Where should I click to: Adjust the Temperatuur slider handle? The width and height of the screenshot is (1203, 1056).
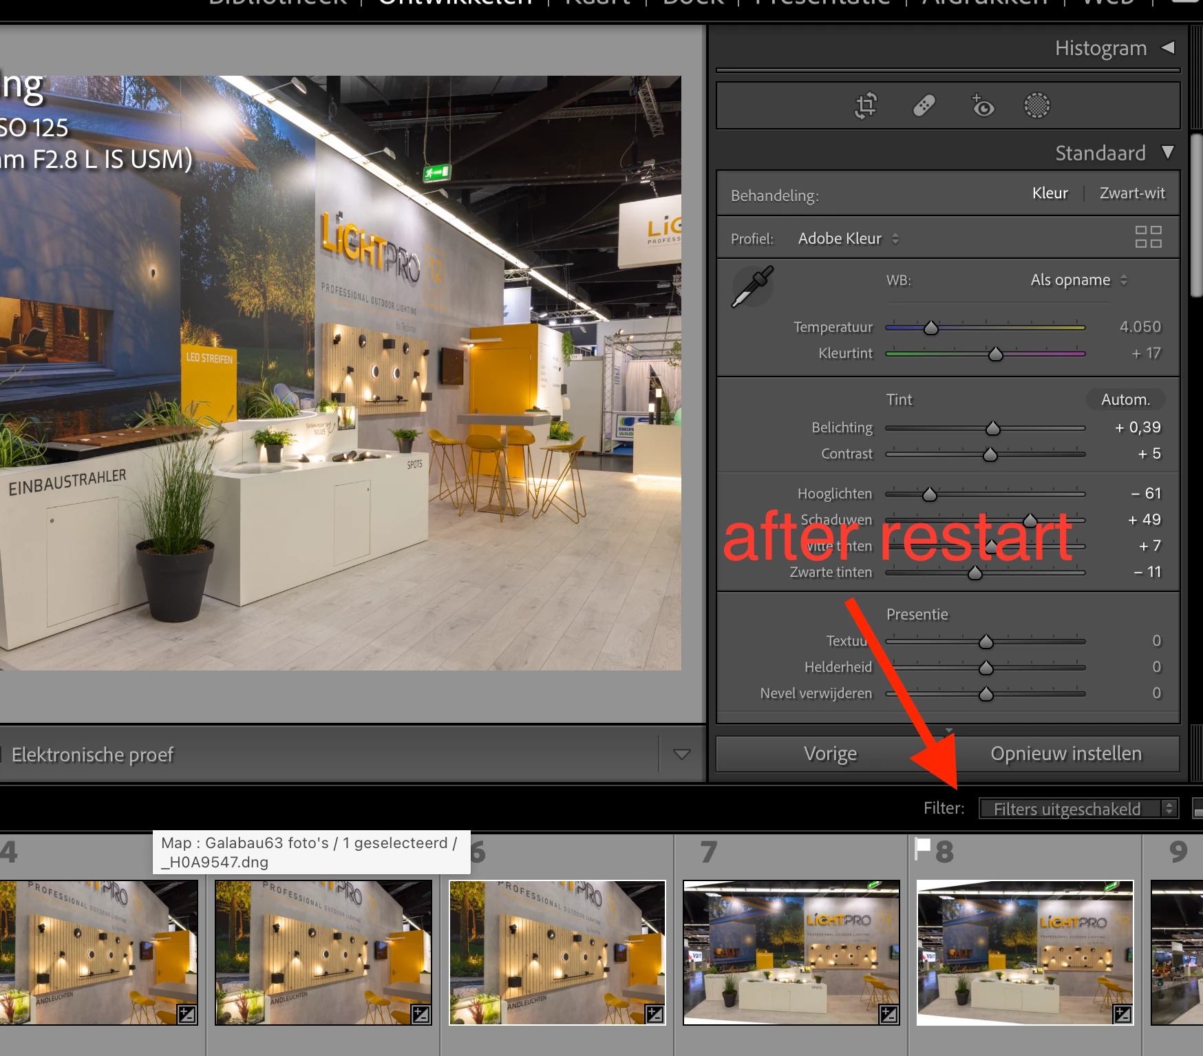coord(931,328)
